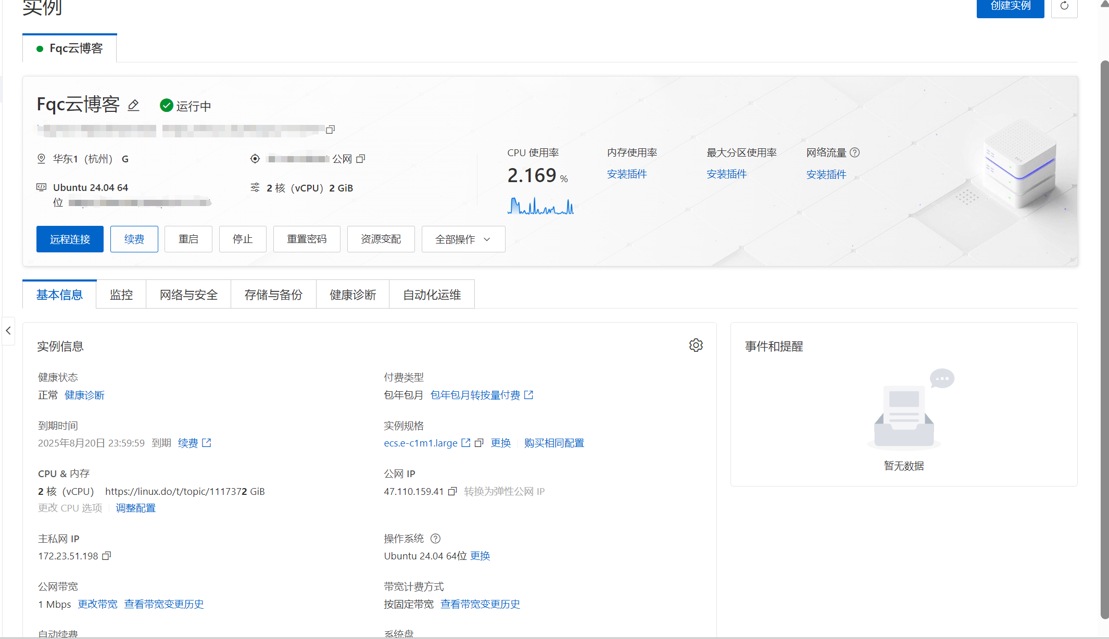
Task: Click the 远程连接 button
Action: point(70,239)
